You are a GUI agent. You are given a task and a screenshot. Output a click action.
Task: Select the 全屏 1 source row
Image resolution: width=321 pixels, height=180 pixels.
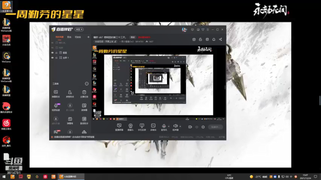pos(70,58)
